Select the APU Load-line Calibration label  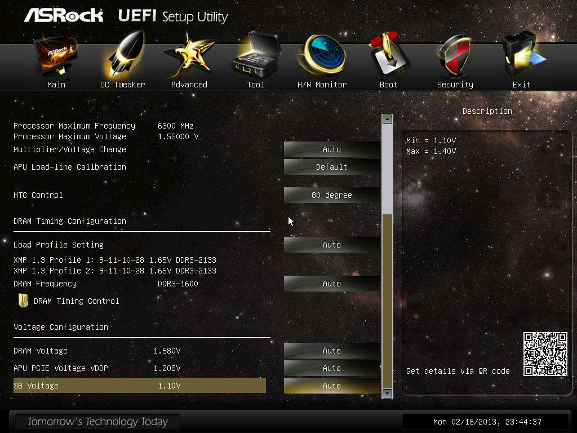click(x=69, y=167)
